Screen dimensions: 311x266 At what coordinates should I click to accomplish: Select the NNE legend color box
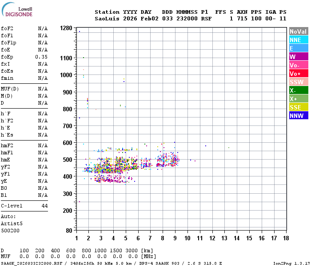[299, 40]
